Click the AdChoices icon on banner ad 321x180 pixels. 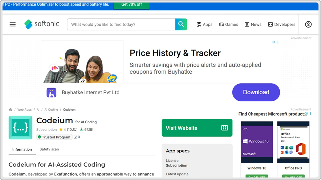274,42
